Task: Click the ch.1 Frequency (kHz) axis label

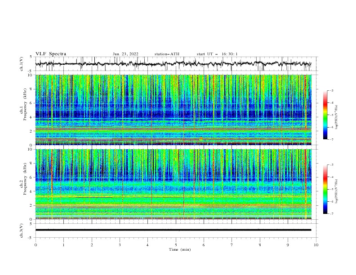Action: (x=23, y=103)
